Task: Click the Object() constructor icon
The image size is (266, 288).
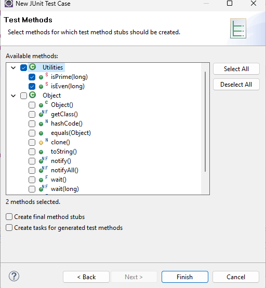Action: (x=44, y=104)
